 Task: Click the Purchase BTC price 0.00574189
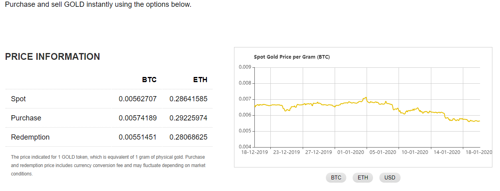(x=137, y=118)
